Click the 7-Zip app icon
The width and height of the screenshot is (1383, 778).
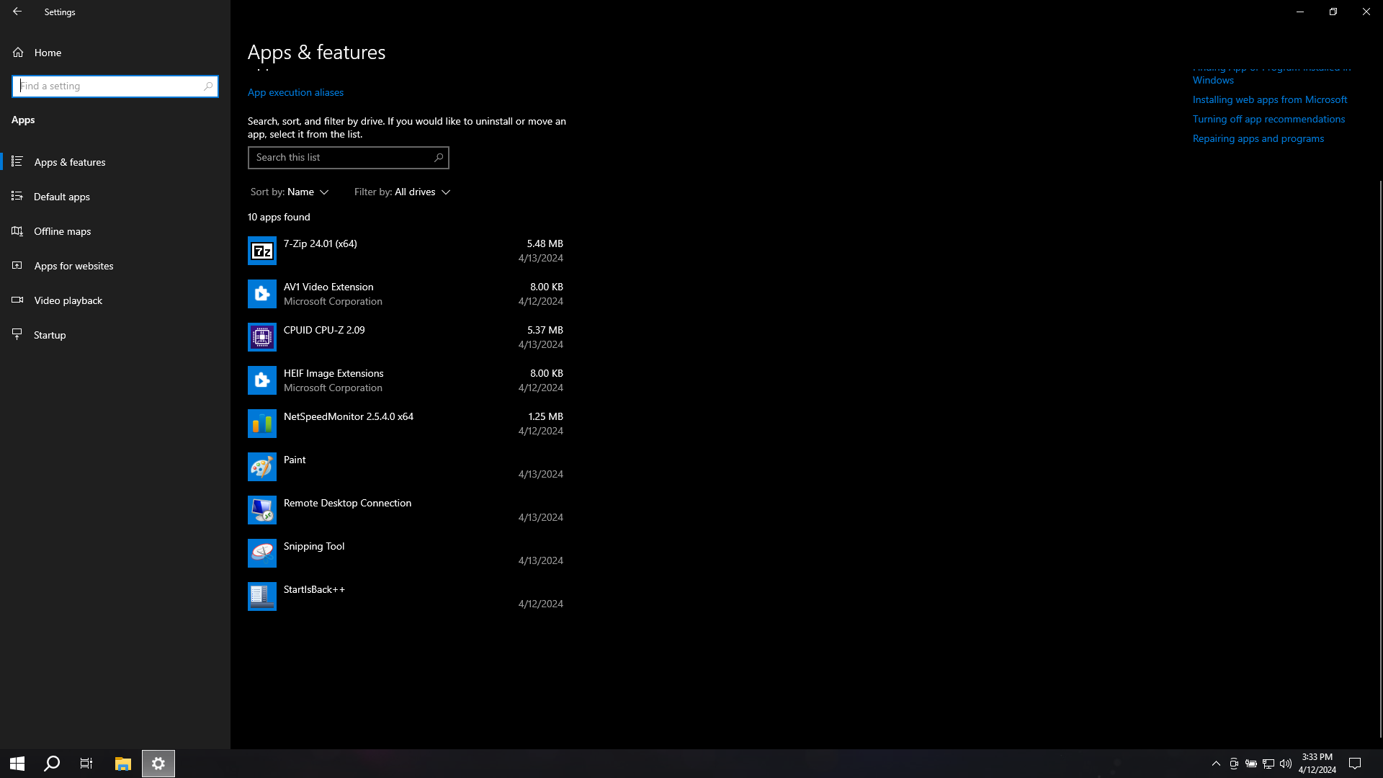pos(261,251)
